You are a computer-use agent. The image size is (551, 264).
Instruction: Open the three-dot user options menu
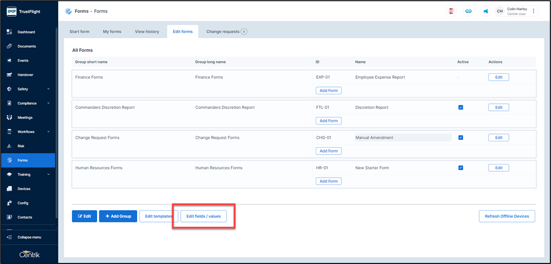click(534, 11)
